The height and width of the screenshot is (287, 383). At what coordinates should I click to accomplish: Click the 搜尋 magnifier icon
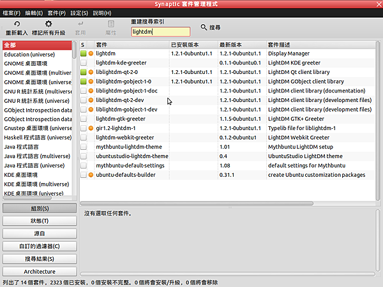[x=204, y=27]
